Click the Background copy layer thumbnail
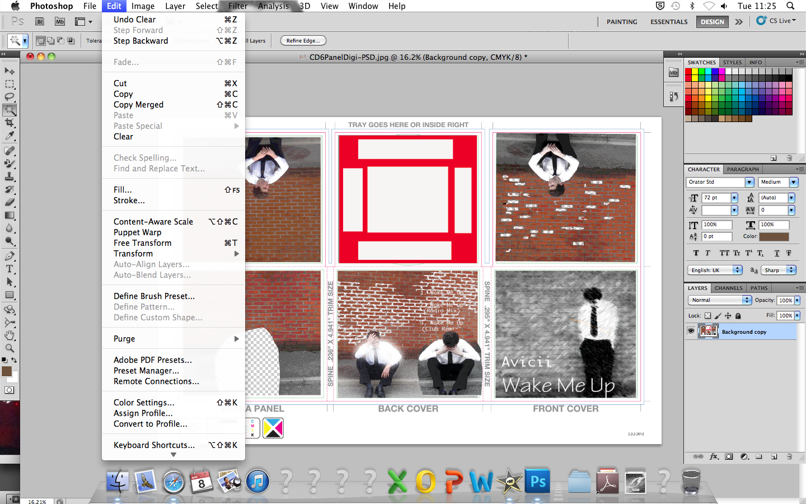This screenshot has width=806, height=504. click(709, 330)
